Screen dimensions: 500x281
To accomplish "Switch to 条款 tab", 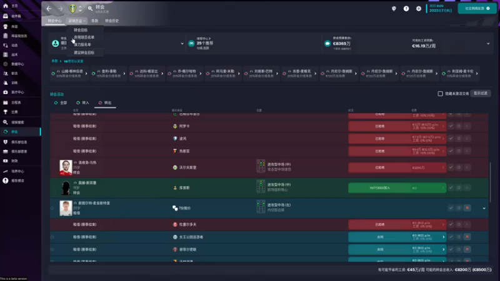I will (x=95, y=21).
